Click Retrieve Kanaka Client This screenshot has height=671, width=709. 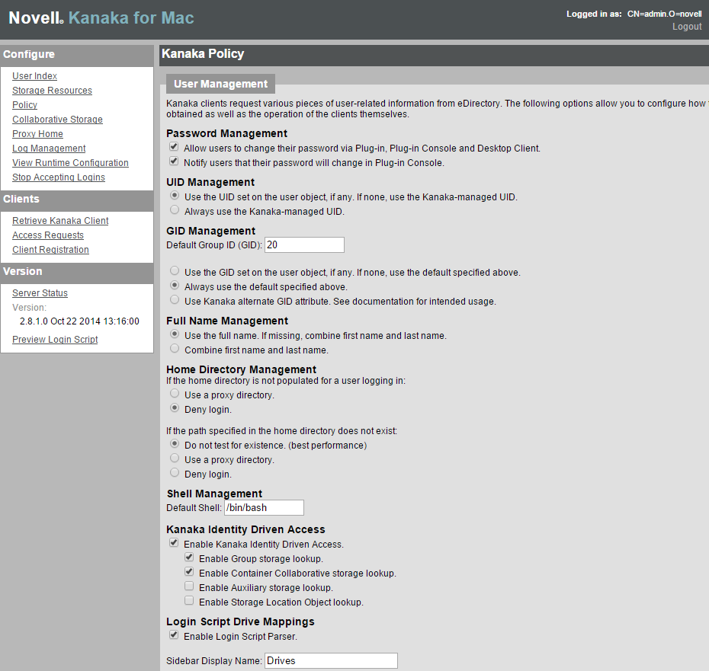(x=60, y=221)
